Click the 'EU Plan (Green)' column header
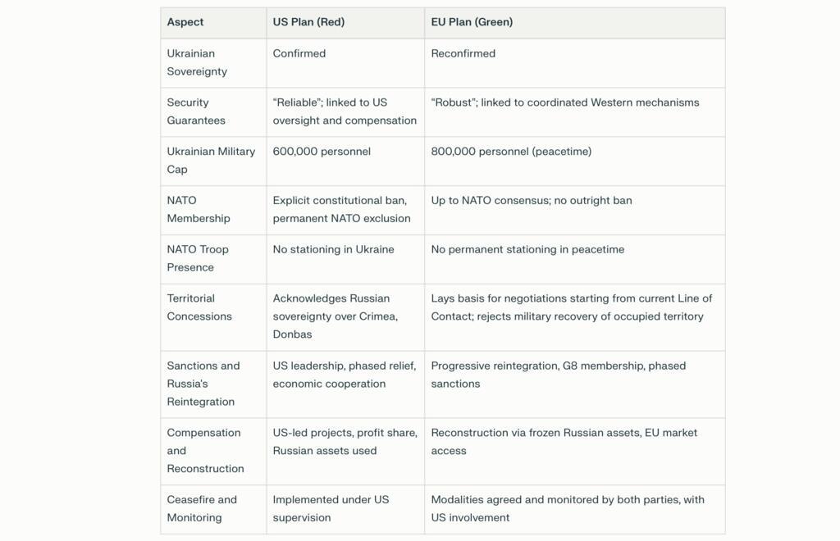This screenshot has width=840, height=541. coord(472,22)
